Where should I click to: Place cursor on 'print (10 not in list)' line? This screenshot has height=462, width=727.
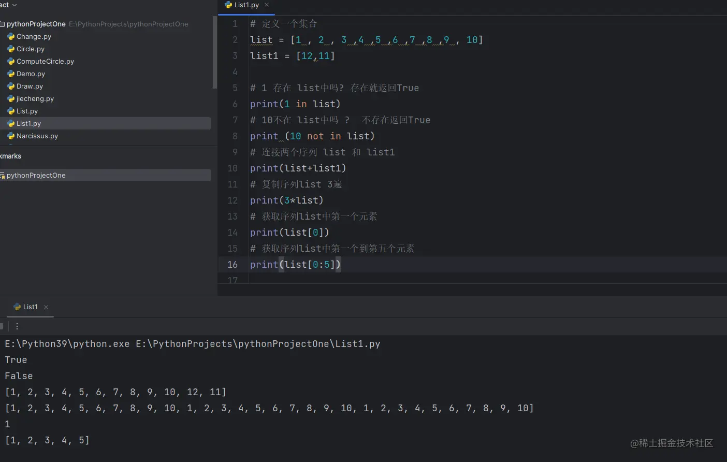(x=312, y=136)
